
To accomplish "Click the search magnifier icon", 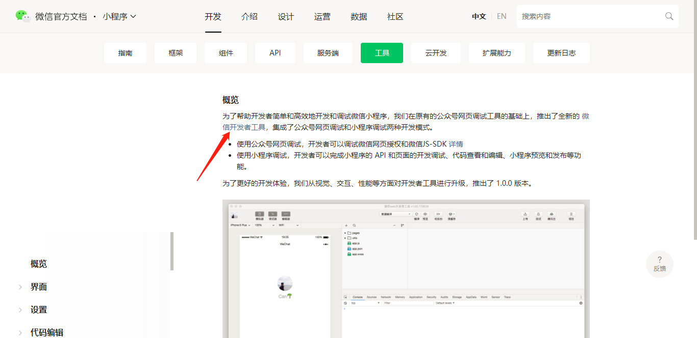I will (x=669, y=16).
